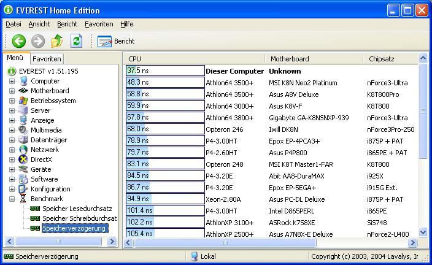Viewport: 432px width, 265px height.
Task: Open the Bericht menu in menu bar
Action: (67, 25)
